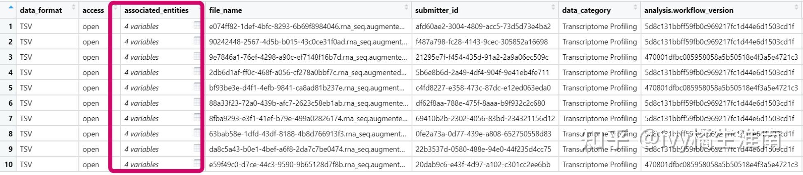View row 9 associated_entities via its table icon
Image resolution: width=803 pixels, height=175 pixels.
197,148
